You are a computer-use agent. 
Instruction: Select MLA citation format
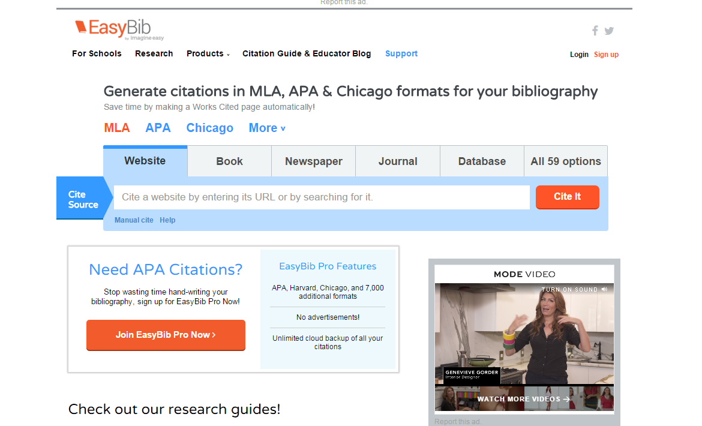117,128
